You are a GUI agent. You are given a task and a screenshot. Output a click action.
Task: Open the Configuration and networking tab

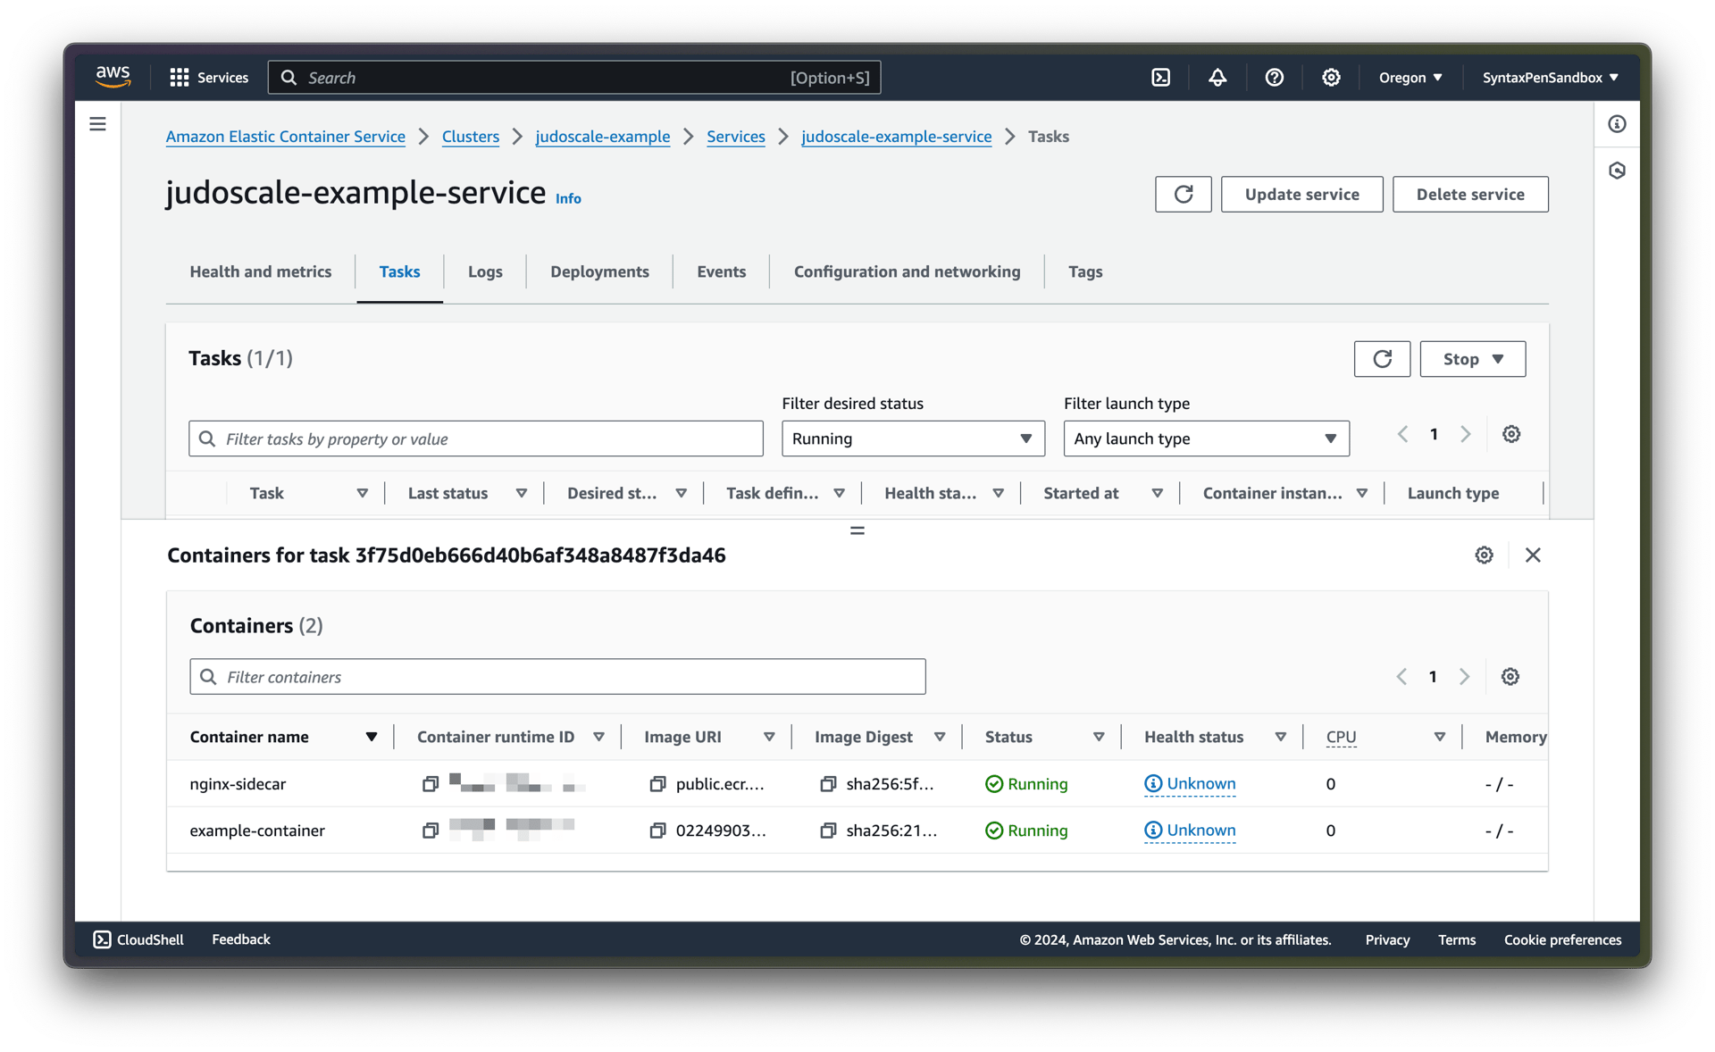pos(906,271)
